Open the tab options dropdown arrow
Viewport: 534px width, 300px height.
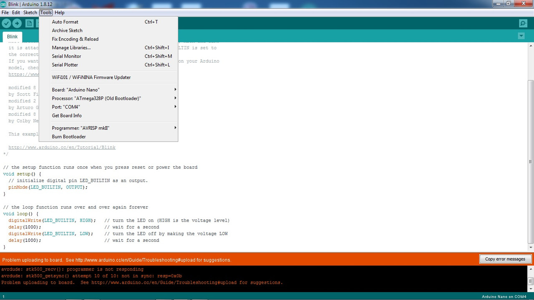pyautogui.click(x=521, y=36)
